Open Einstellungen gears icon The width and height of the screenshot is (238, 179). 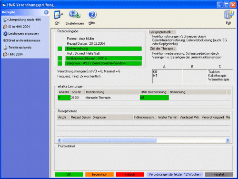pyautogui.click(x=75, y=15)
